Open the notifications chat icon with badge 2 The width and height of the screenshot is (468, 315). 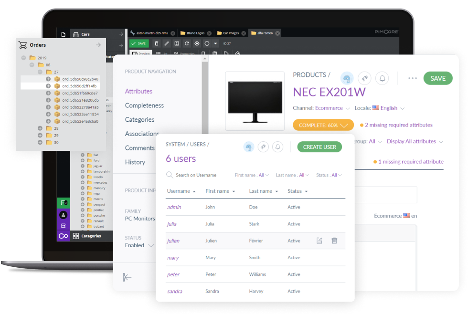click(64, 203)
